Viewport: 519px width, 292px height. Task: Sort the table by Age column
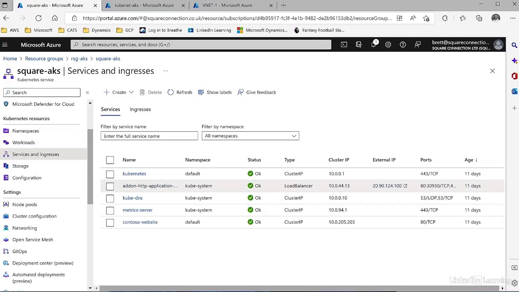[470, 160]
